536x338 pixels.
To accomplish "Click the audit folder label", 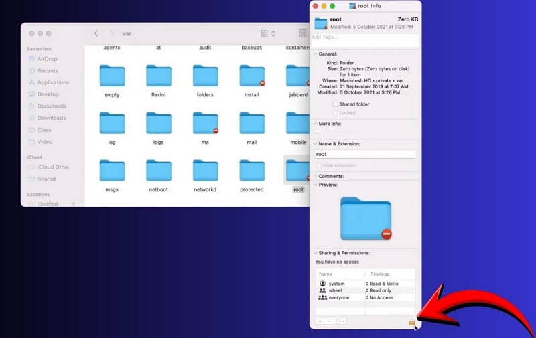I will coord(205,48).
